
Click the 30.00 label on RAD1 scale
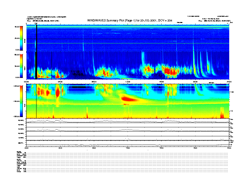(x=17, y=66)
